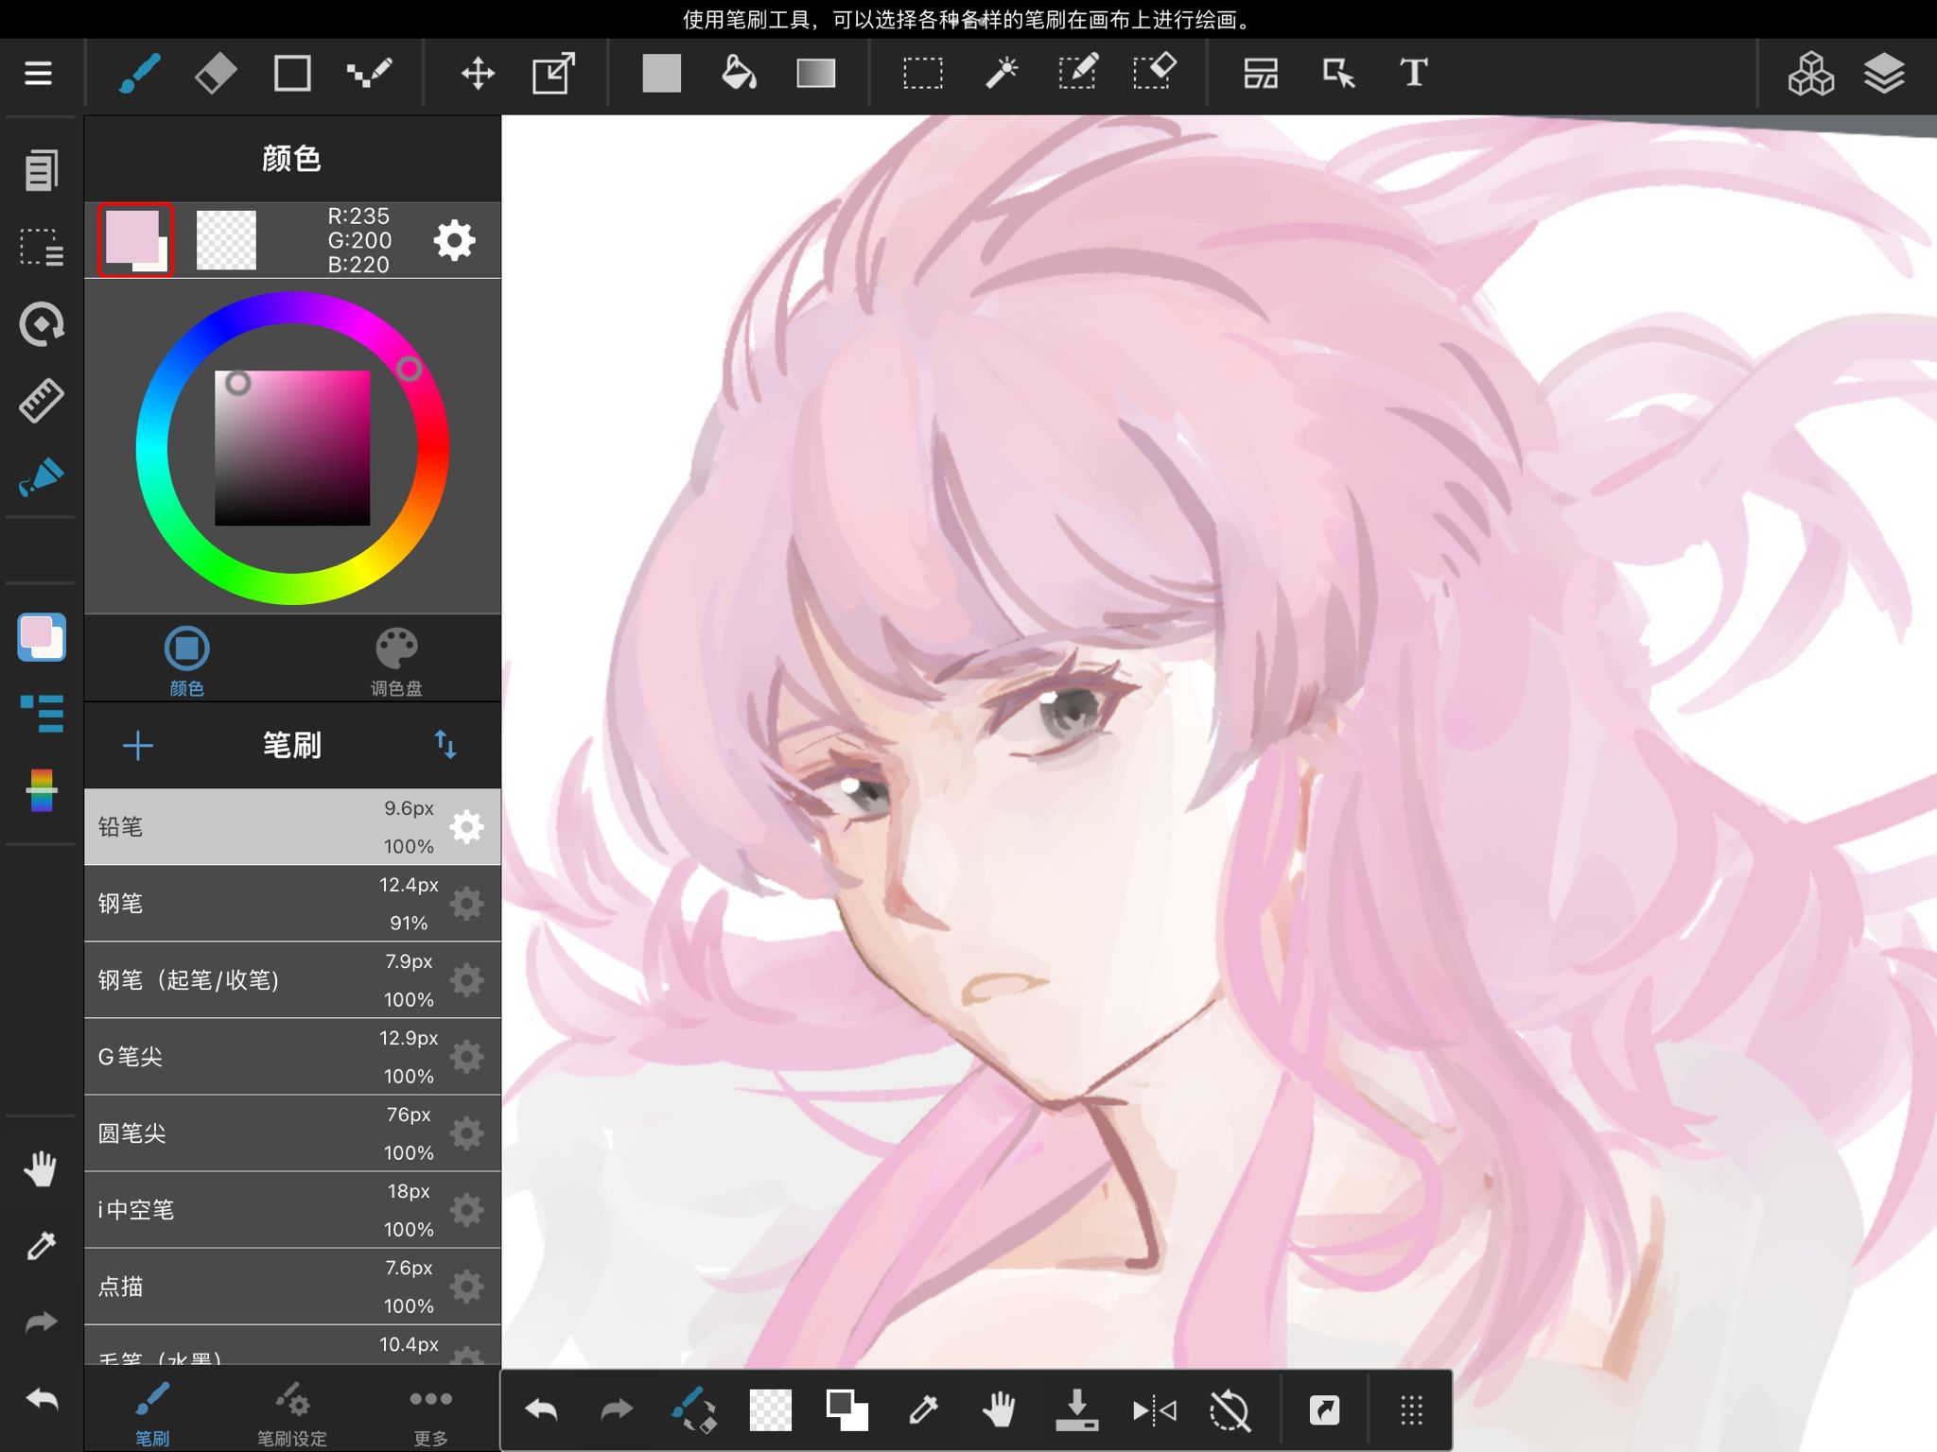Screen dimensions: 1937x1452
Task: Select the Bucket fill tool
Action: coord(738,73)
